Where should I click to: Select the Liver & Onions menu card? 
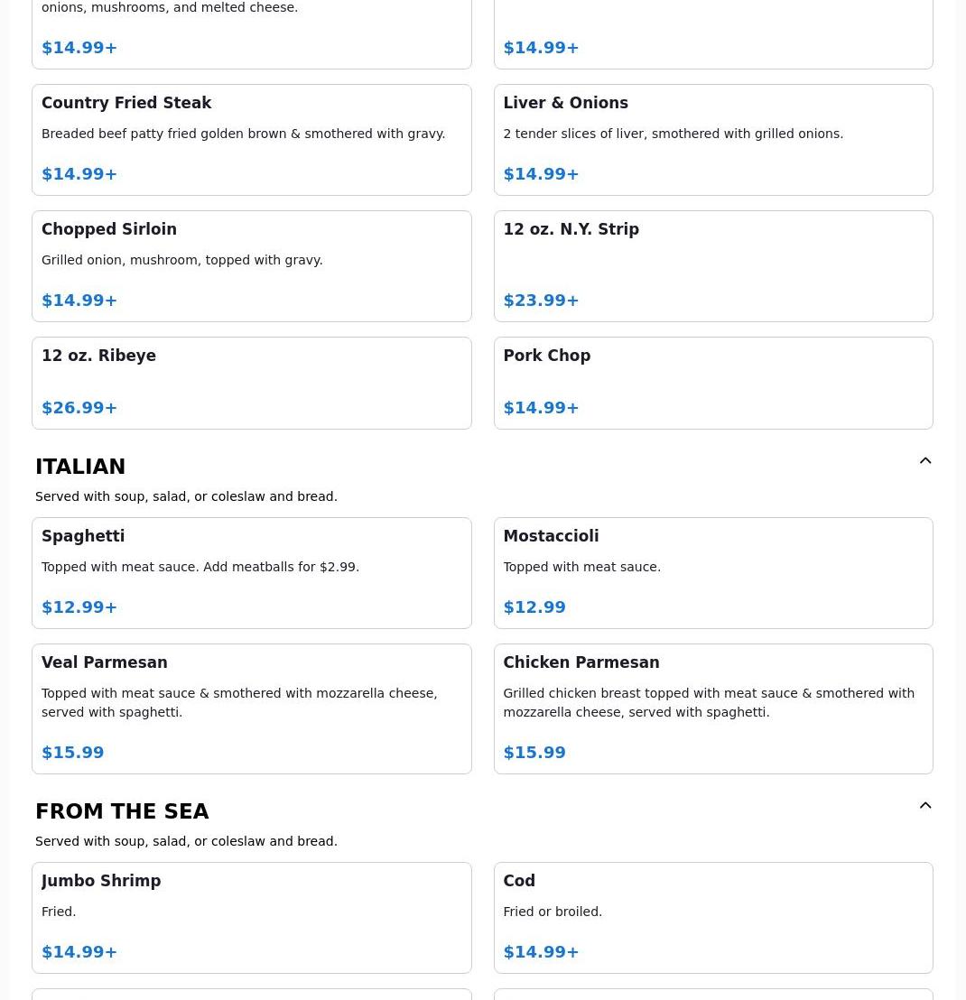click(712, 140)
